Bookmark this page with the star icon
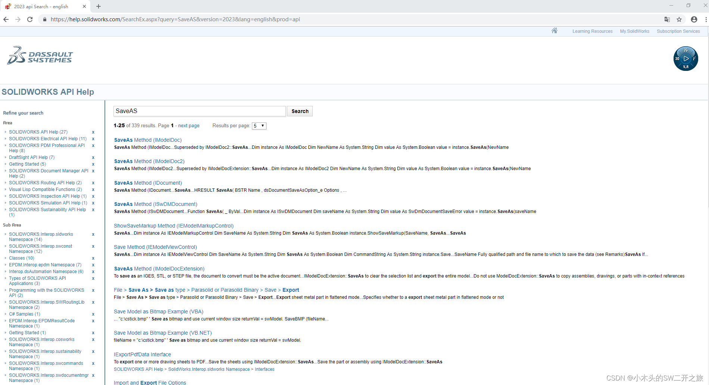 click(x=679, y=19)
